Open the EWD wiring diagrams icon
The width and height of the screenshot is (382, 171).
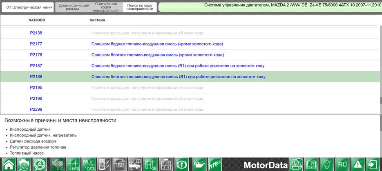coord(73,164)
